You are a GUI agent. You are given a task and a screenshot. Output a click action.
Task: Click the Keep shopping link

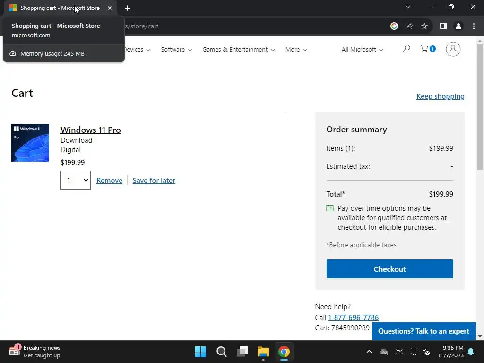[x=440, y=96]
